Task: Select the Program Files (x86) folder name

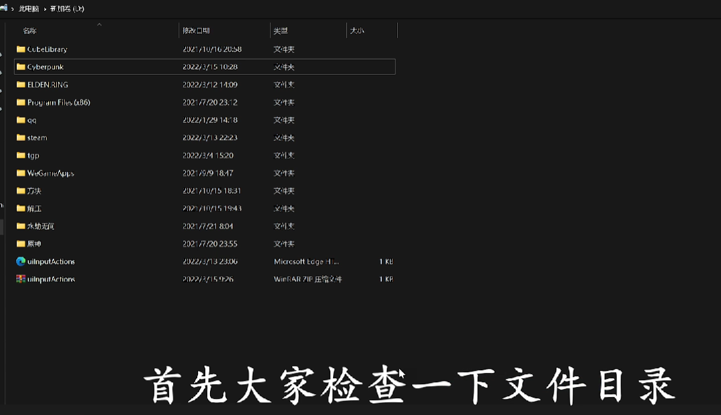Action: click(58, 102)
